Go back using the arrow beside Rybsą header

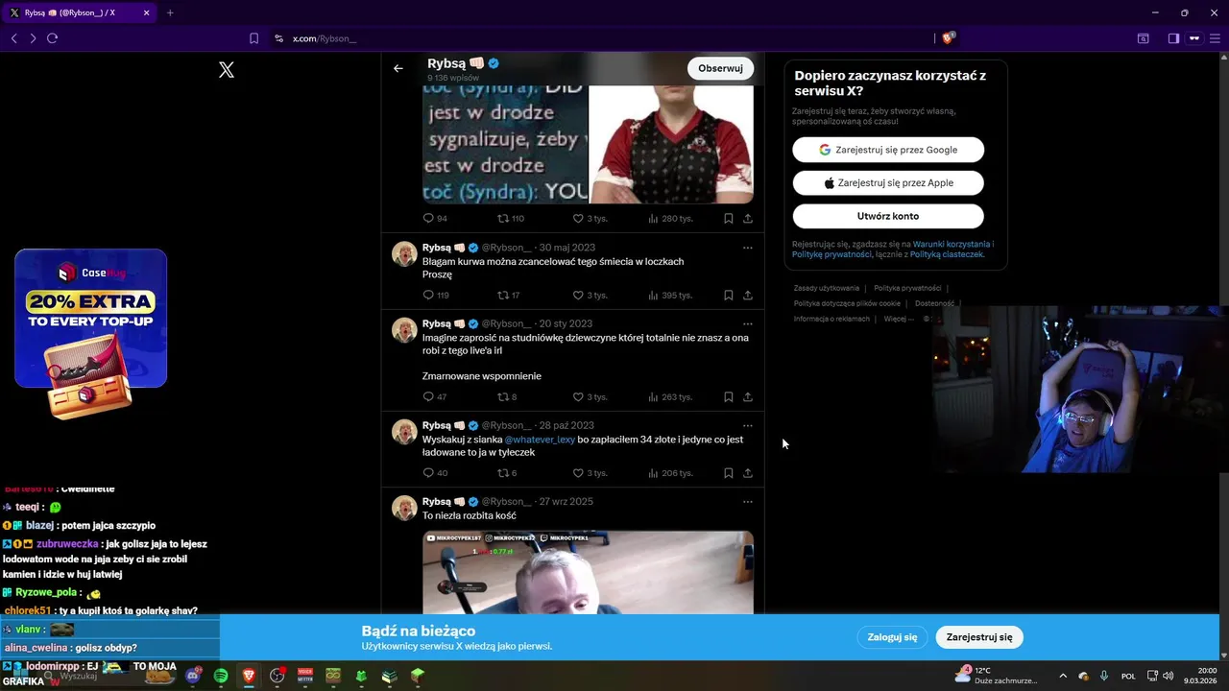point(398,68)
